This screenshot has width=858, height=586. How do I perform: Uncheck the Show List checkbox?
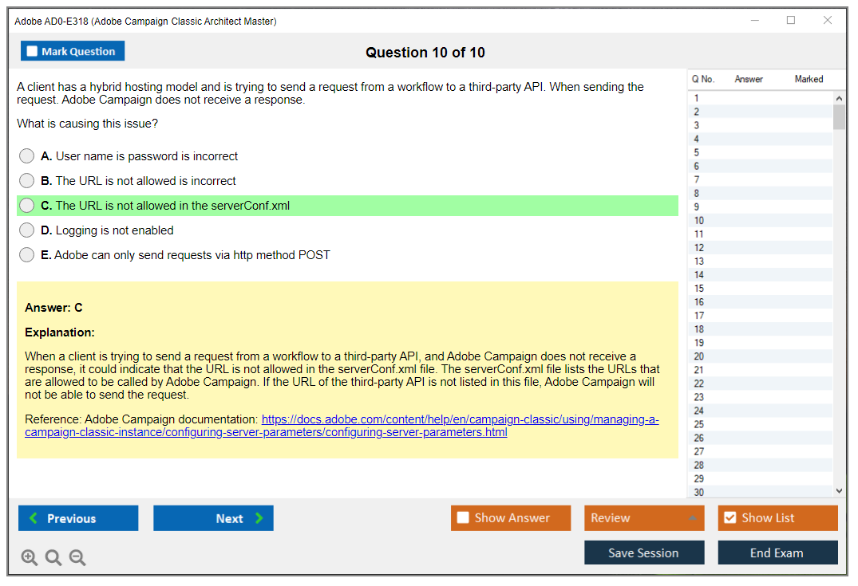point(730,518)
